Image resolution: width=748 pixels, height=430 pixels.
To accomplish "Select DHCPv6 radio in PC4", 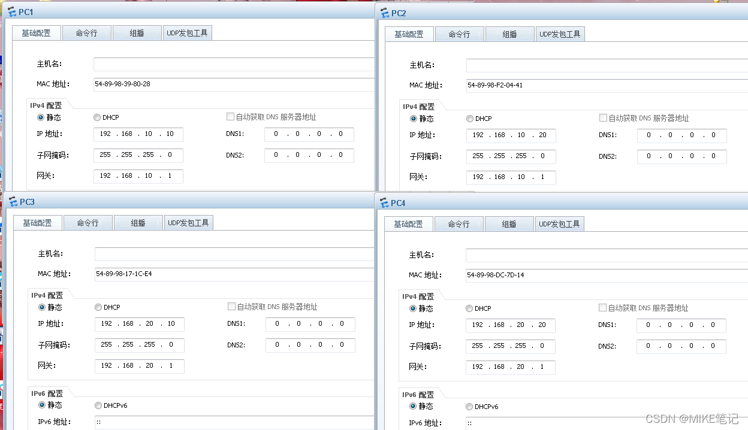I will 469,407.
